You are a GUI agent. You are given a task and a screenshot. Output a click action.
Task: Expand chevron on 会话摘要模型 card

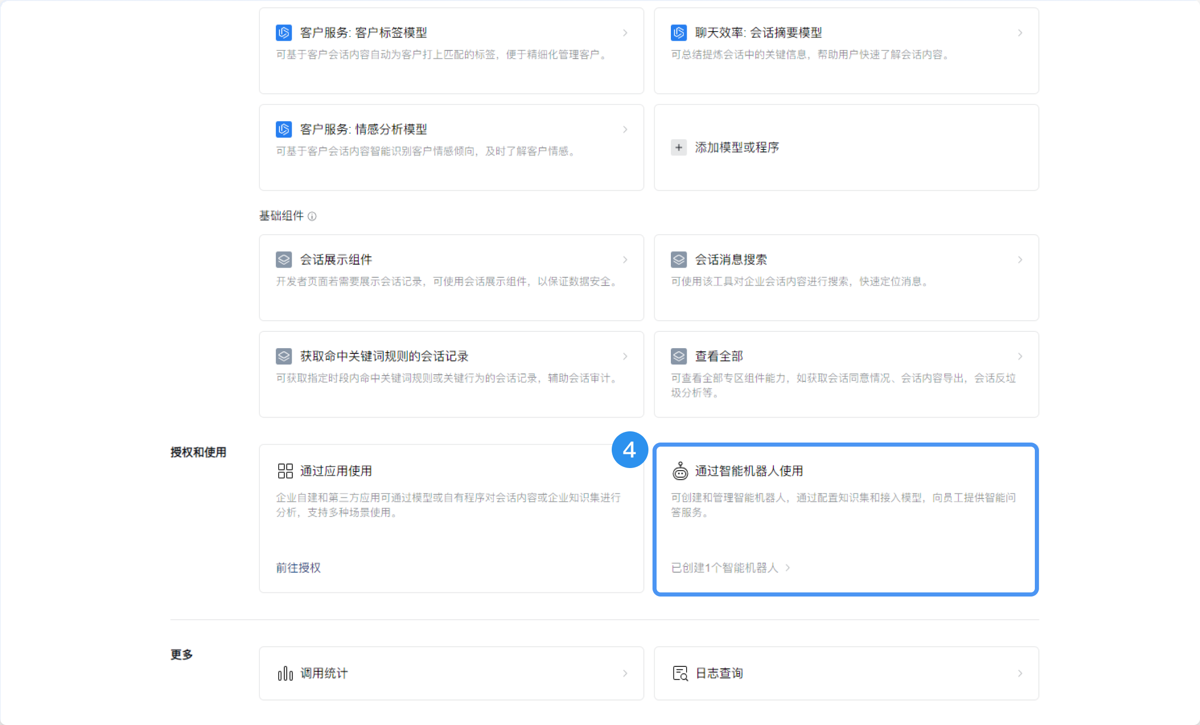pyautogui.click(x=1020, y=33)
